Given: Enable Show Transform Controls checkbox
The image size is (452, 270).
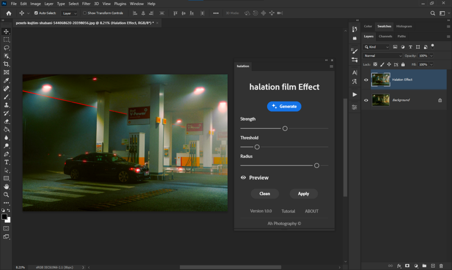Looking at the screenshot, I should [x=85, y=13].
